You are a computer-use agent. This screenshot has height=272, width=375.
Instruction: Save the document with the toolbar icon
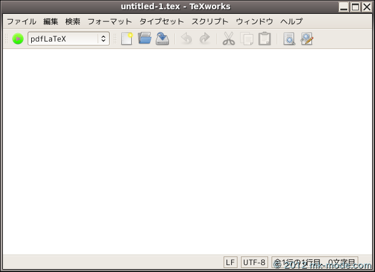click(x=162, y=39)
